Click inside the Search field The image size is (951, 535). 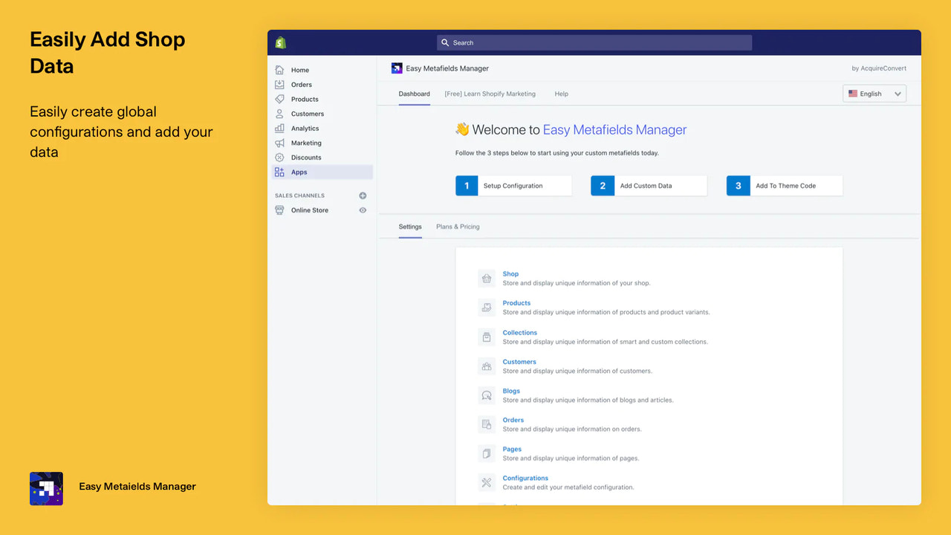(x=593, y=42)
